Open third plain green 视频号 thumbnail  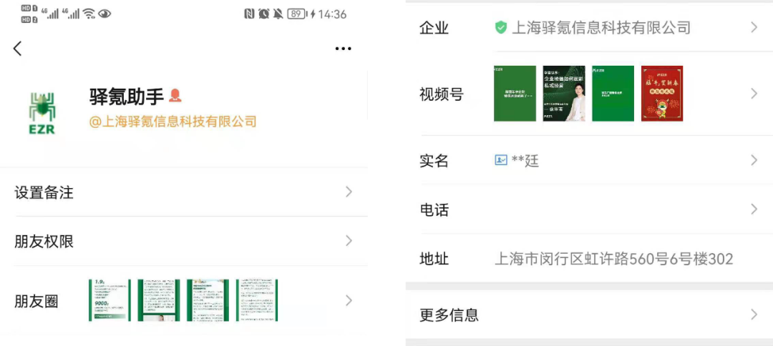pos(613,94)
